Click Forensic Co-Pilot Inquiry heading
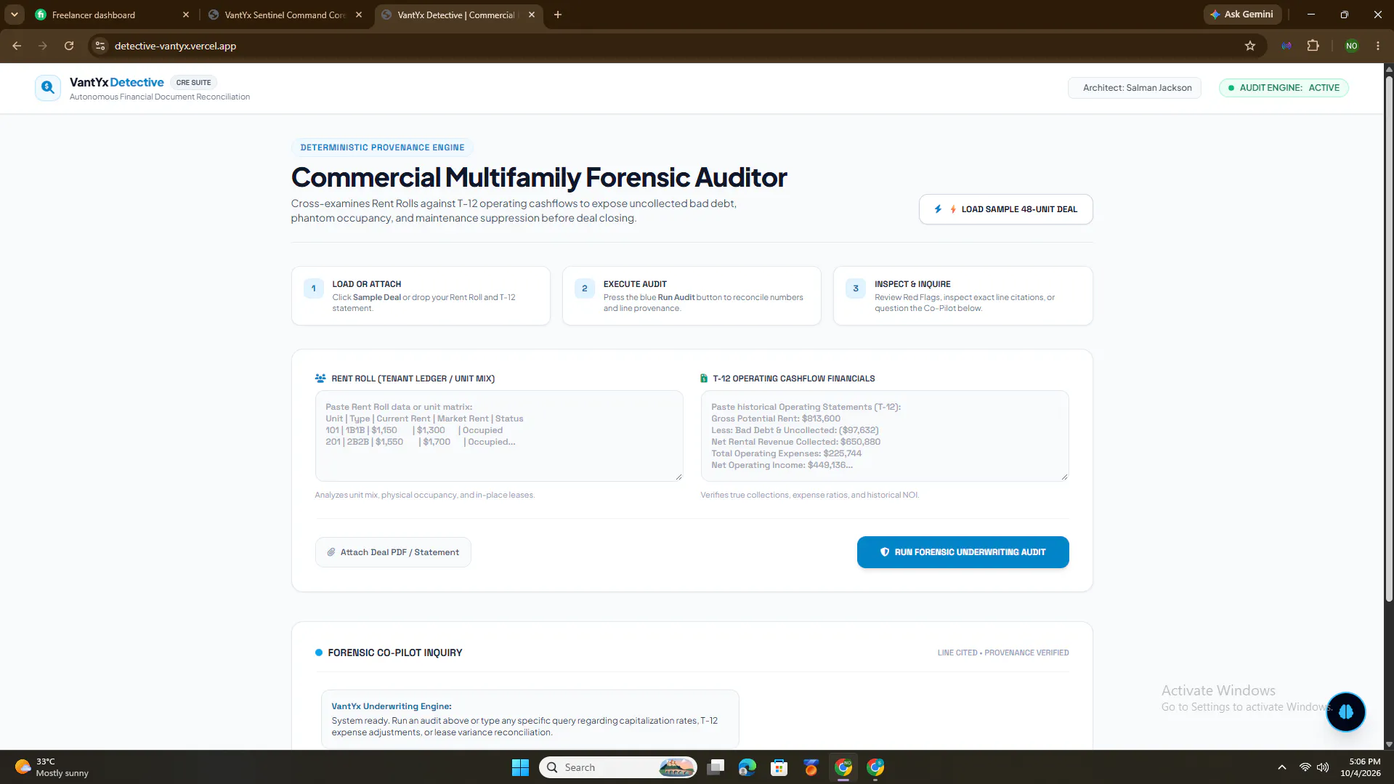1394x784 pixels. click(x=395, y=652)
